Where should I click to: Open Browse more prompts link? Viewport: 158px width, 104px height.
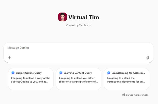[135, 95]
